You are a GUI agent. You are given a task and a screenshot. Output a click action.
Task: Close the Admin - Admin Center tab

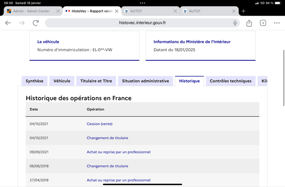click(58, 11)
